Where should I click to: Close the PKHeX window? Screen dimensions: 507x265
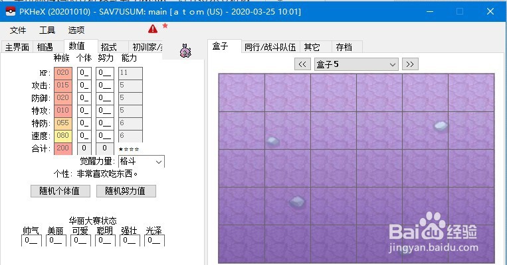(x=490, y=11)
